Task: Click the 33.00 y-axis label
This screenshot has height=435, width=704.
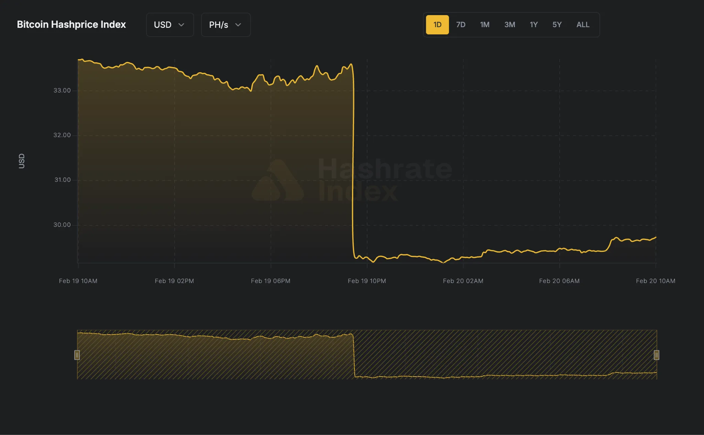Action: (x=62, y=90)
